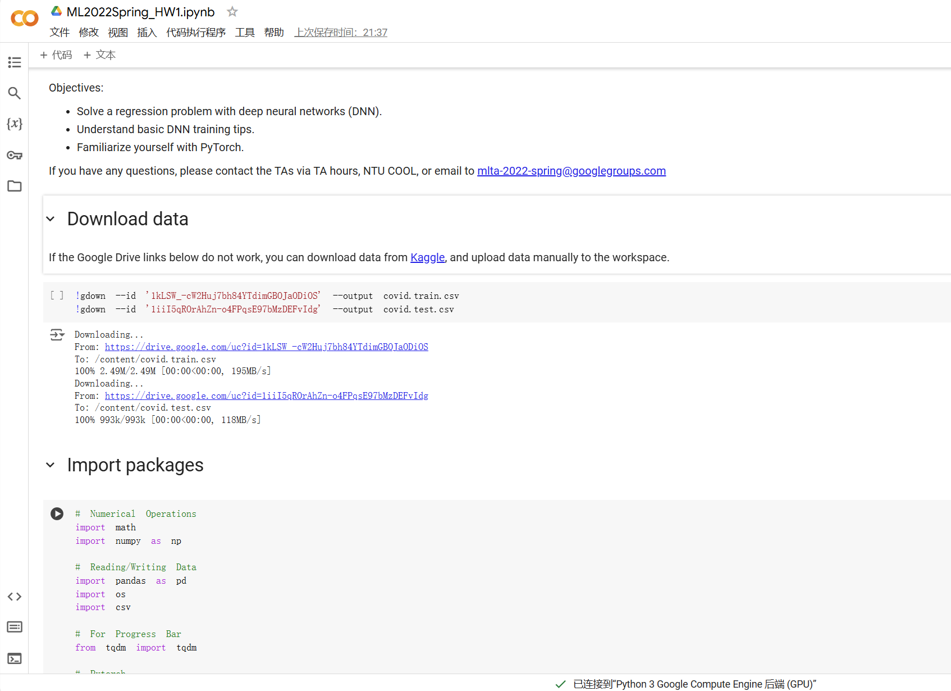Click the connected checkmark status icon
This screenshot has width=951, height=691.
tap(560, 684)
